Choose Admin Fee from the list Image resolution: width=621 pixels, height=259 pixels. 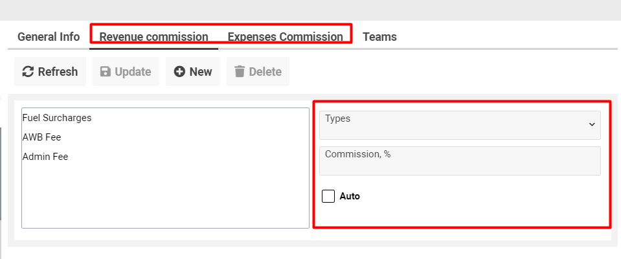click(x=45, y=157)
